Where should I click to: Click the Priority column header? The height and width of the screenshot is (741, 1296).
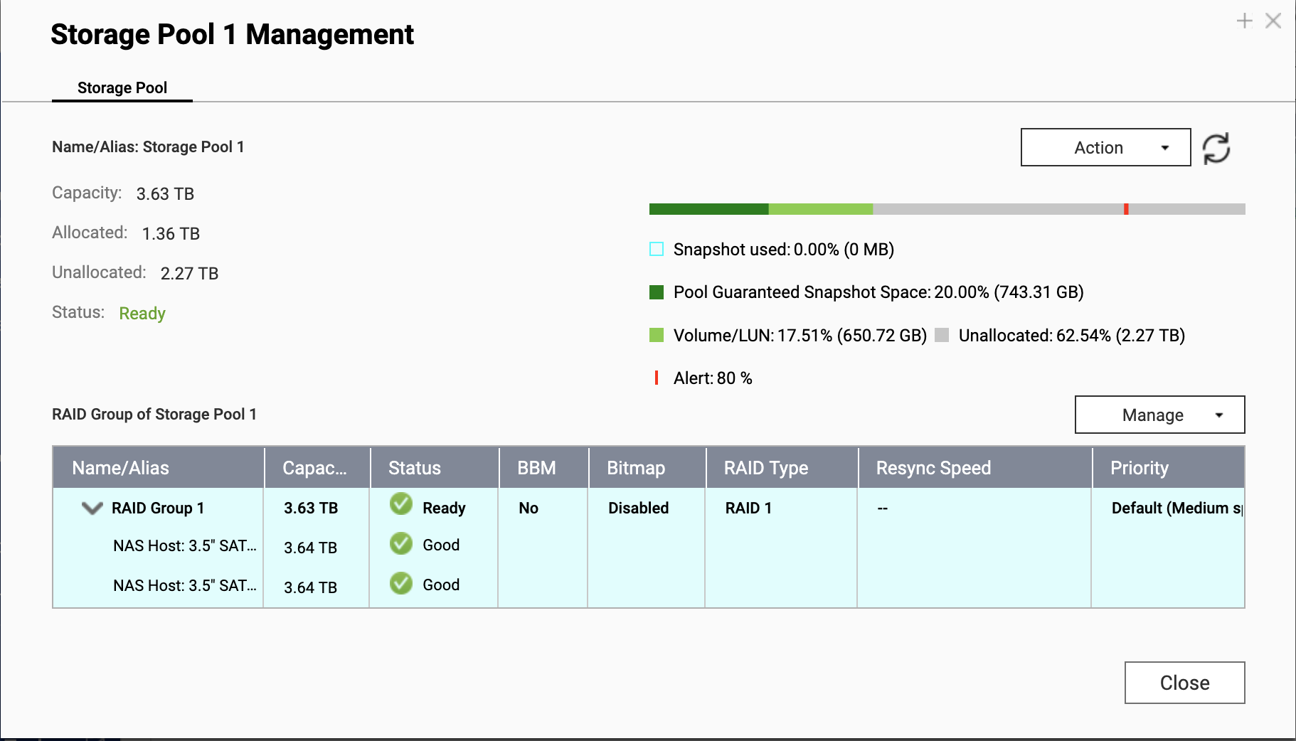click(x=1140, y=468)
